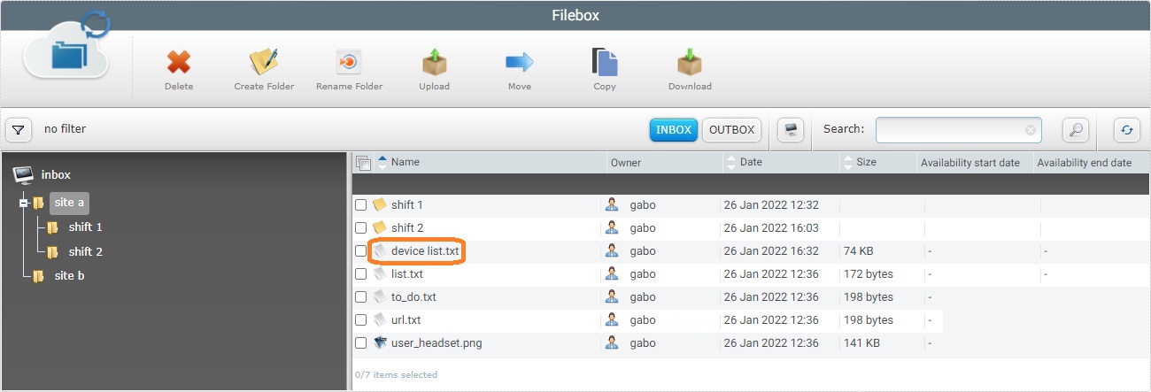Sort by the Date column
Screen dimensions: 1151x392
pos(751,162)
